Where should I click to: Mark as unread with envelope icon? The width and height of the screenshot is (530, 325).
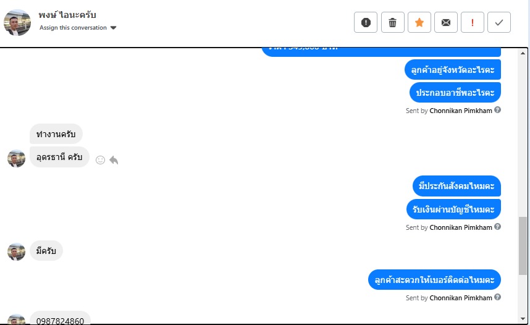pos(446,22)
